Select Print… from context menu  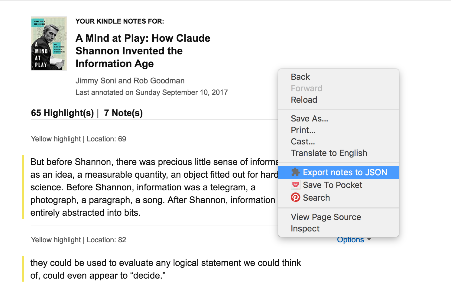pyautogui.click(x=303, y=130)
